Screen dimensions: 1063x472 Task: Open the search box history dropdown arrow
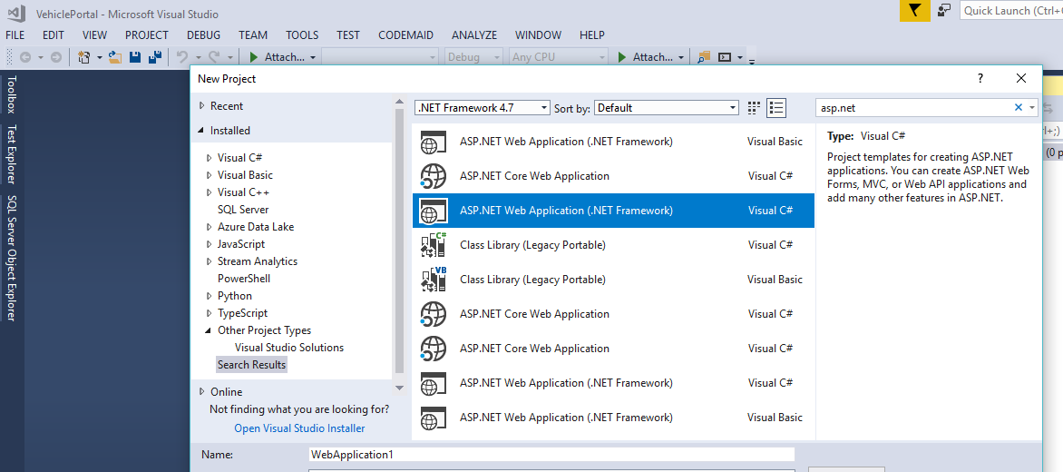click(1032, 107)
